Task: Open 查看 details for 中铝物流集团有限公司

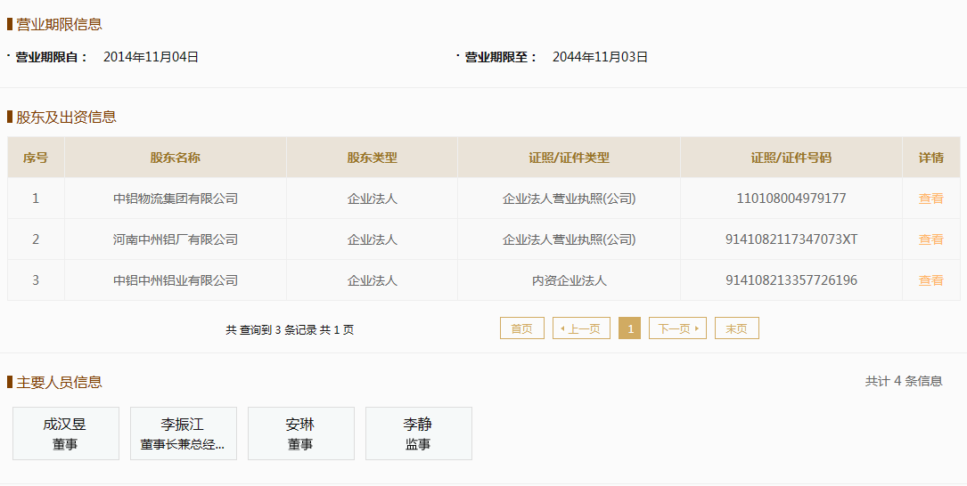Action: (x=930, y=198)
